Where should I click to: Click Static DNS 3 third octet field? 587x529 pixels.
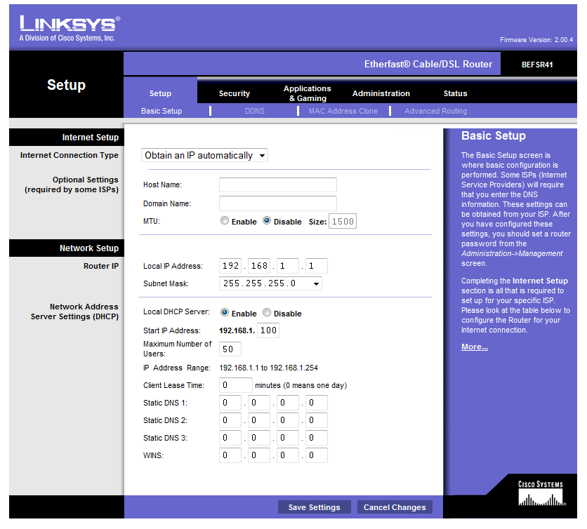coord(288,438)
